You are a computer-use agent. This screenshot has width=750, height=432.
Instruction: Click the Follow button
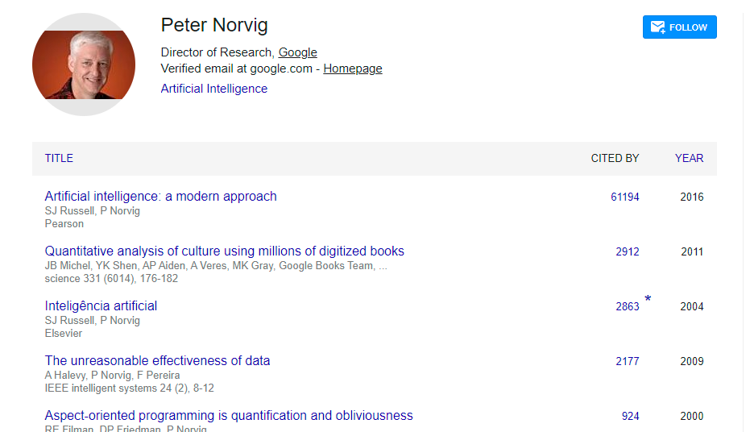(x=679, y=27)
